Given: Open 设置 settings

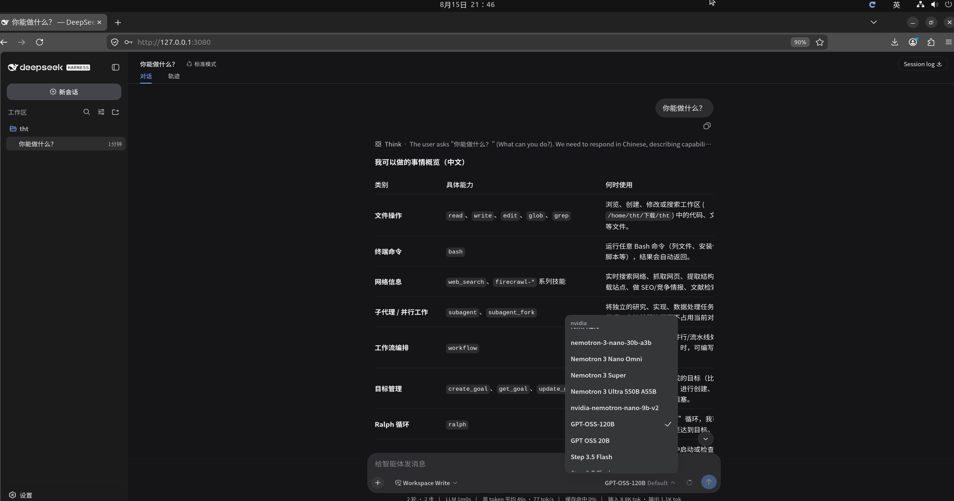Looking at the screenshot, I should coord(21,495).
